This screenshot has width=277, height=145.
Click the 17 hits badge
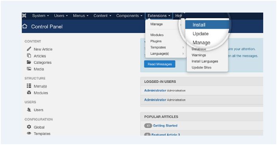point(148,126)
